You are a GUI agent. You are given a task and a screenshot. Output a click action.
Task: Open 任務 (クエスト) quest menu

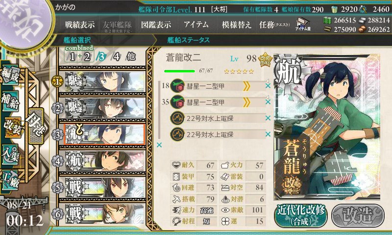coord(274,24)
